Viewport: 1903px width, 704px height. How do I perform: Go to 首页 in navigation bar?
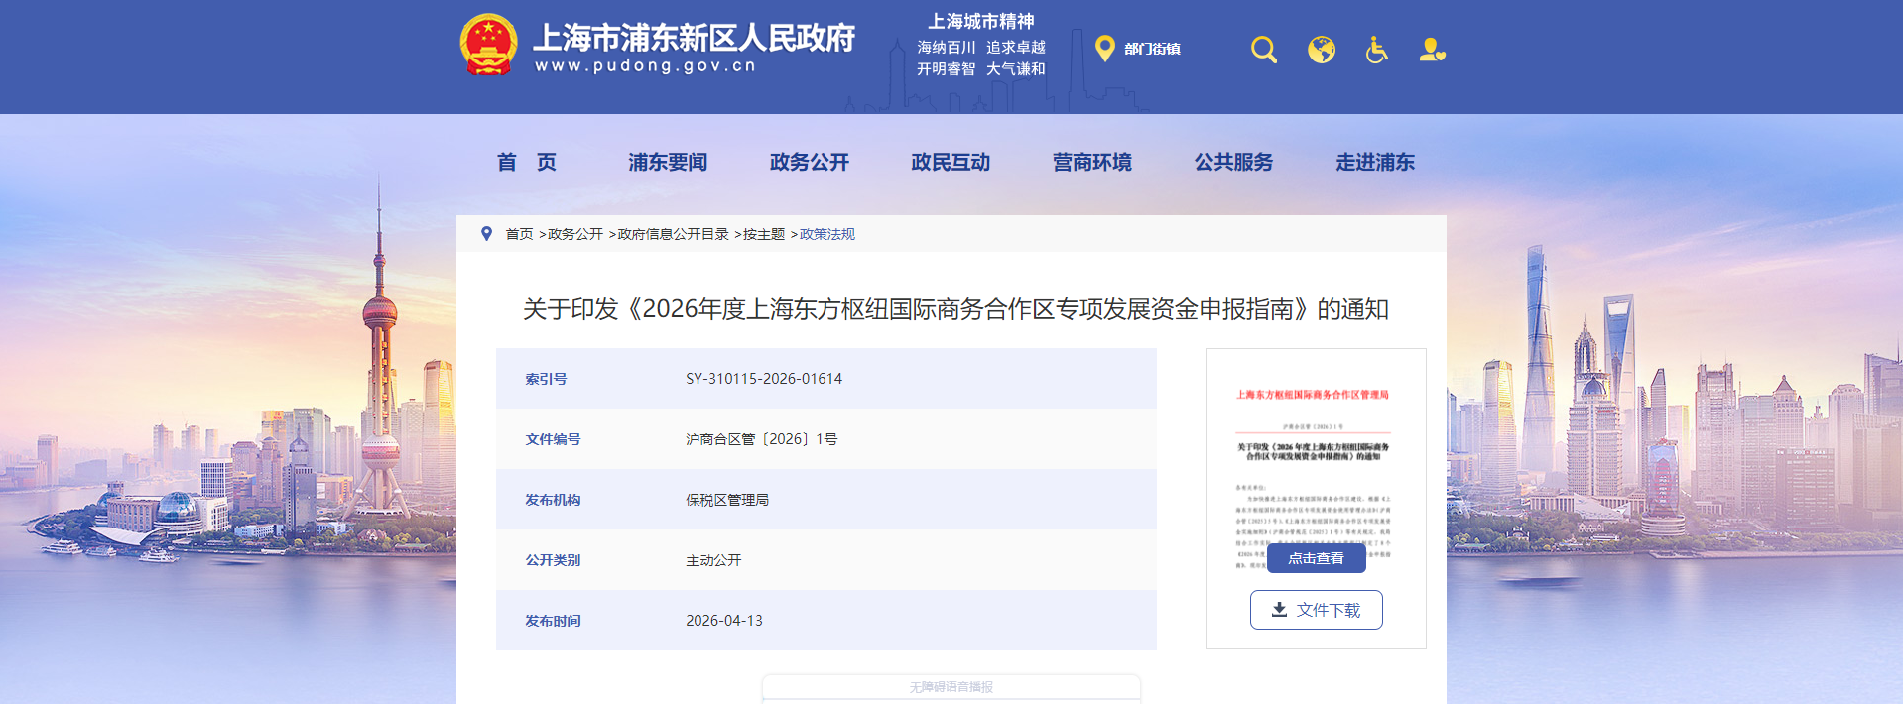(526, 162)
